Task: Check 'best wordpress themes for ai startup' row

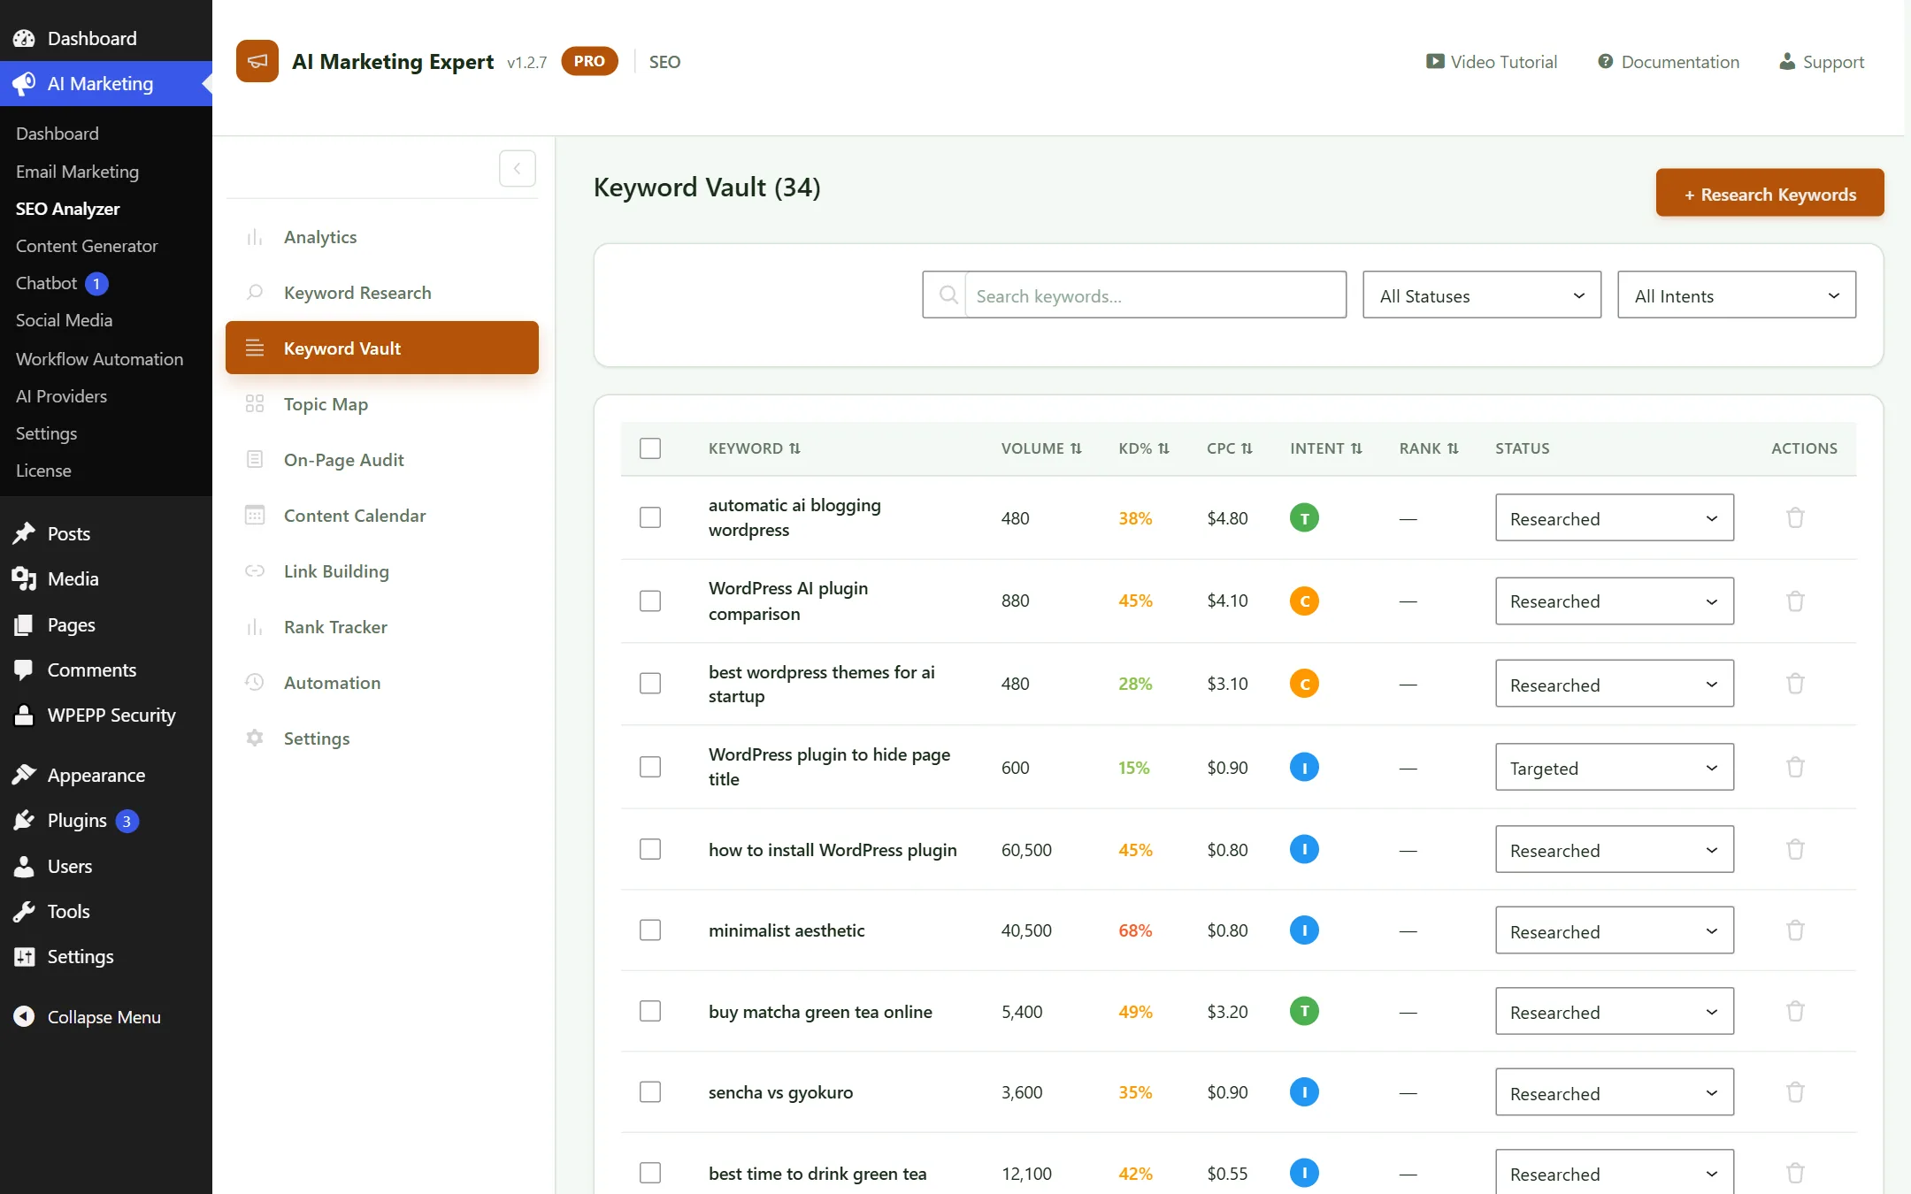Action: coord(650,684)
